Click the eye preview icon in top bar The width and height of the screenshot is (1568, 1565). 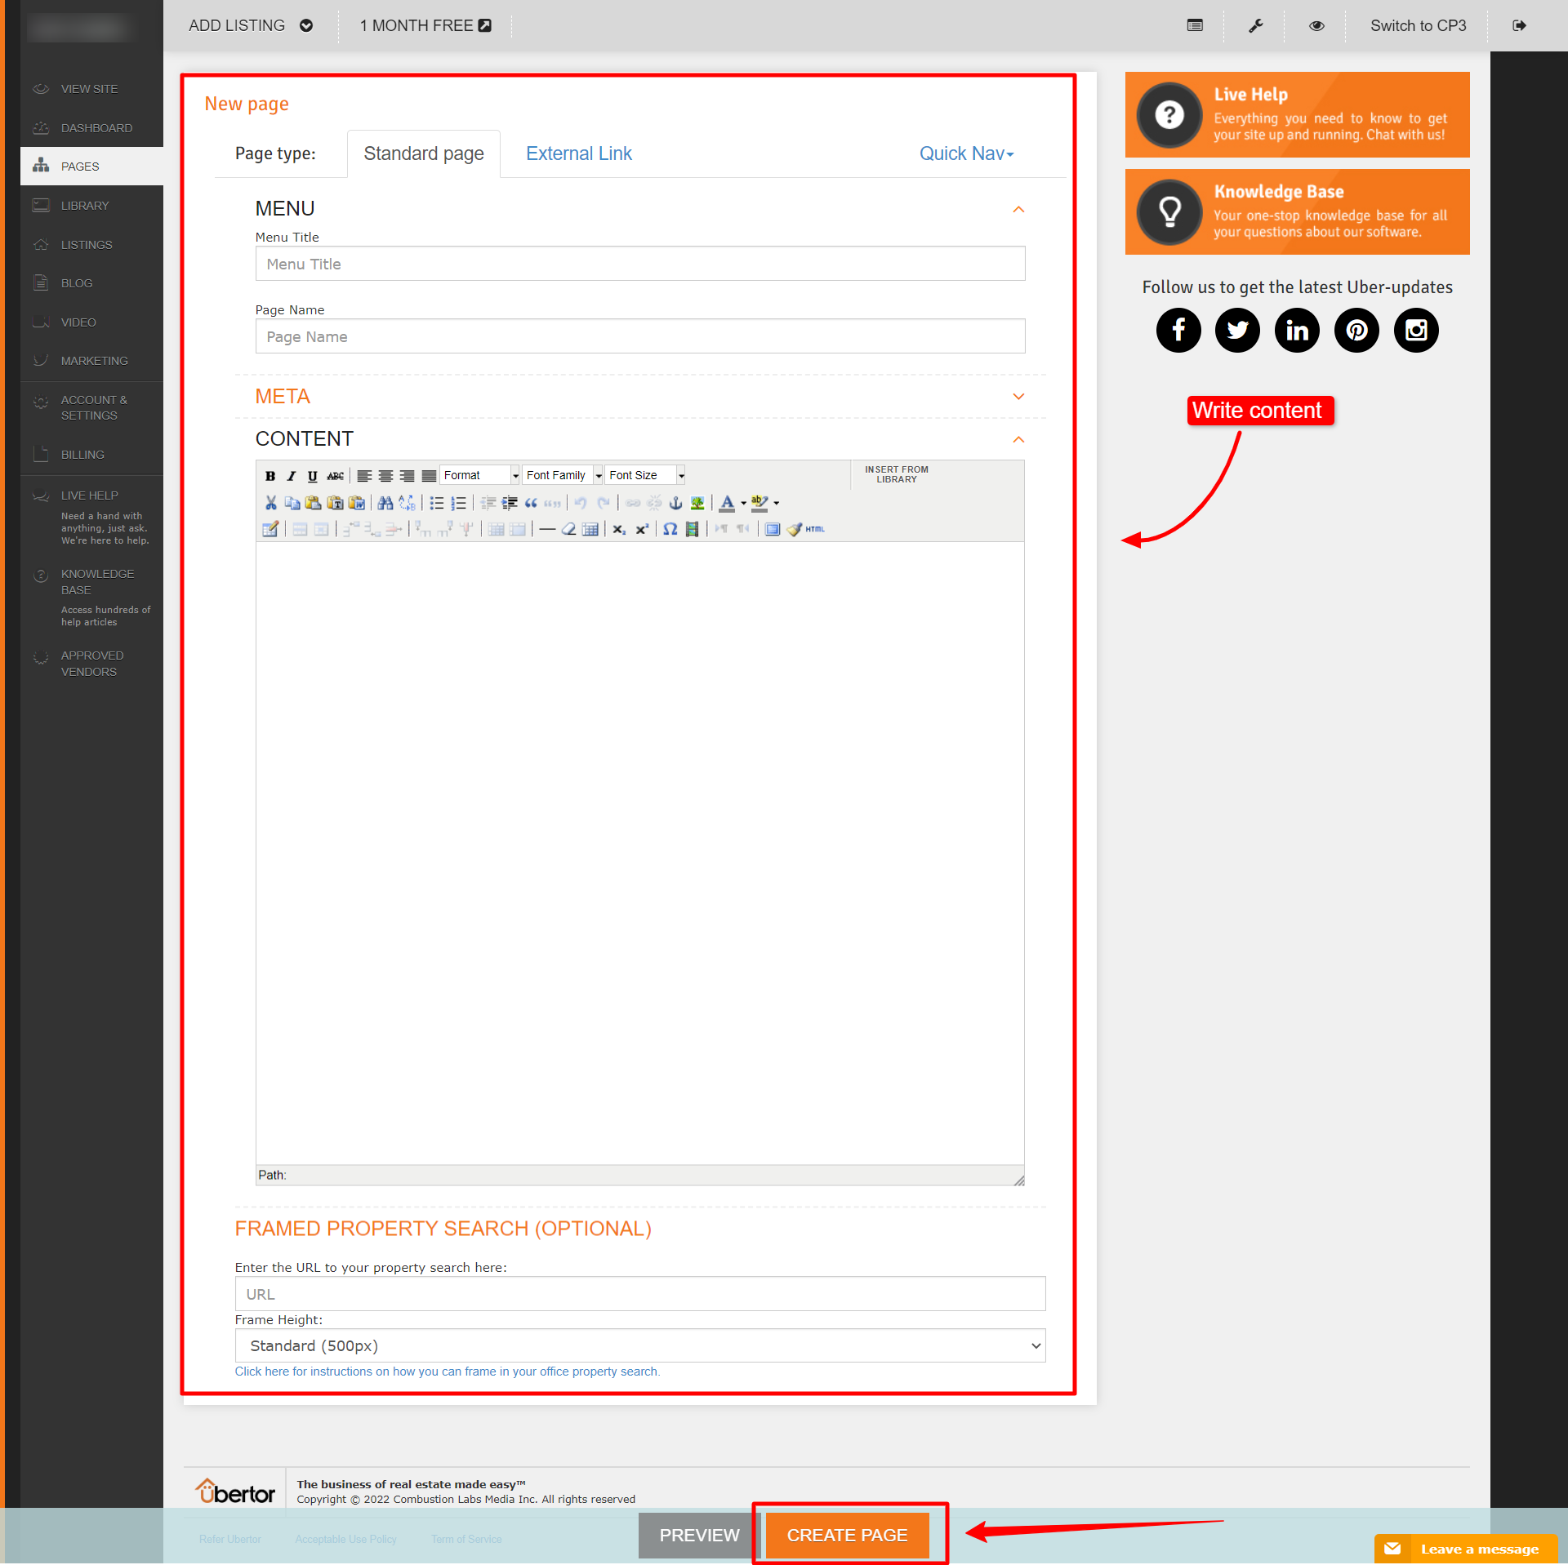click(1316, 25)
